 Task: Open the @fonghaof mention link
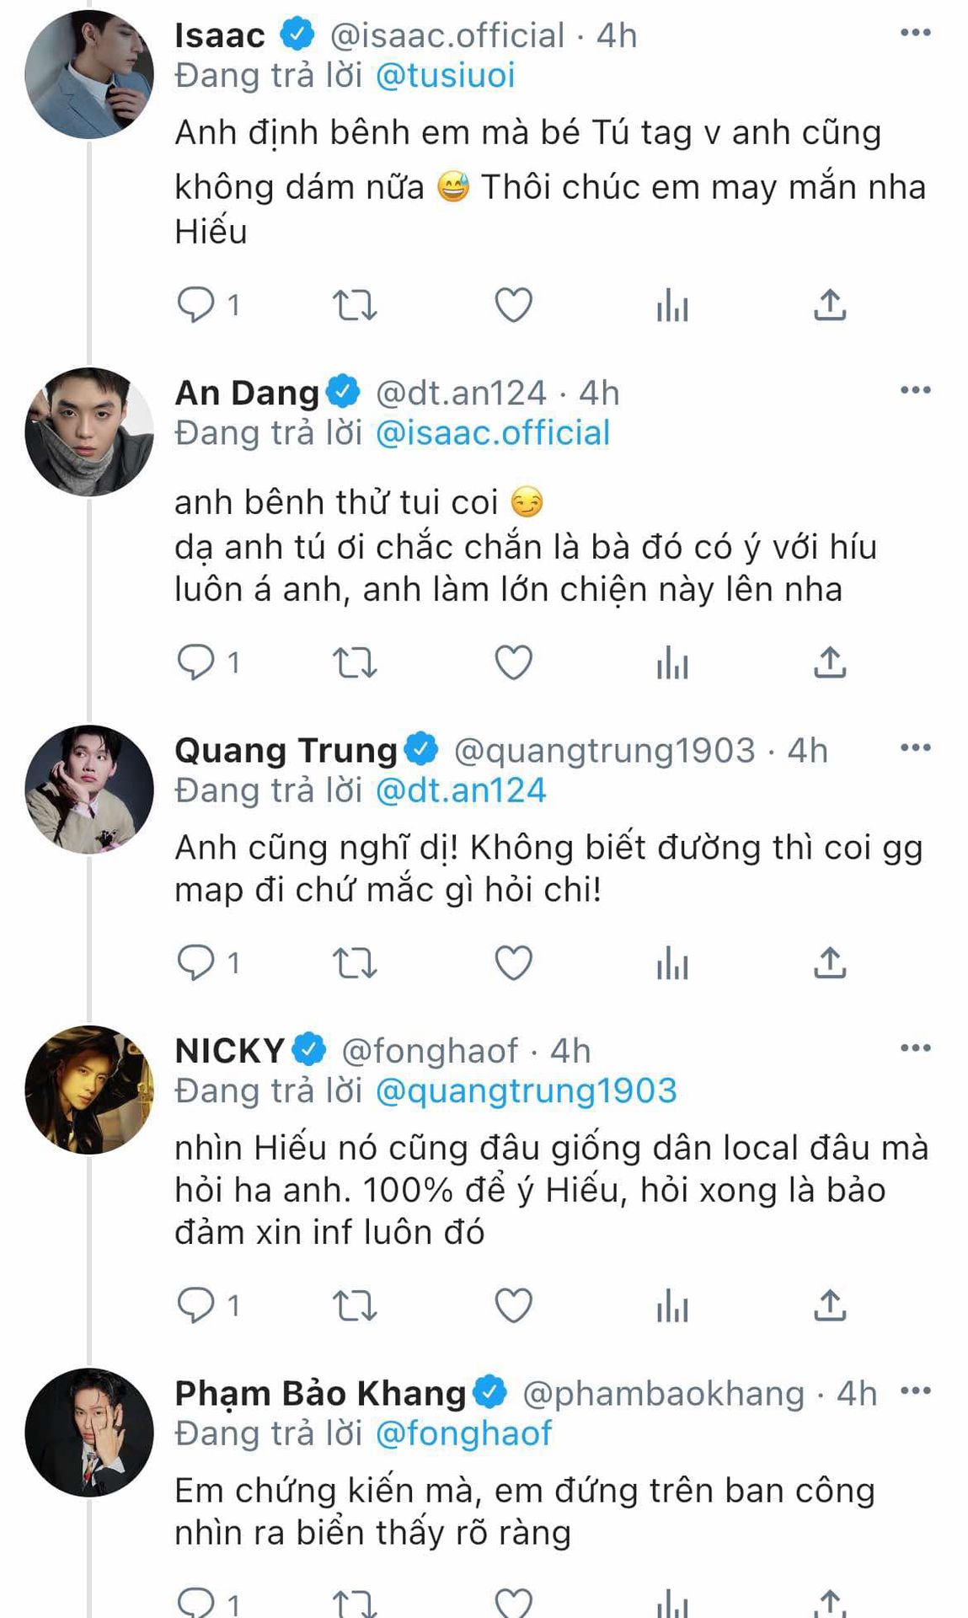tap(463, 1433)
